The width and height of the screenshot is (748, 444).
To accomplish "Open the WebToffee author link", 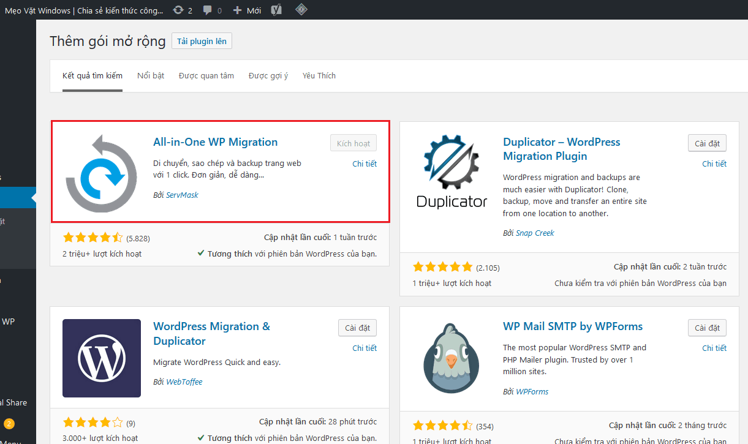I will 184,382.
